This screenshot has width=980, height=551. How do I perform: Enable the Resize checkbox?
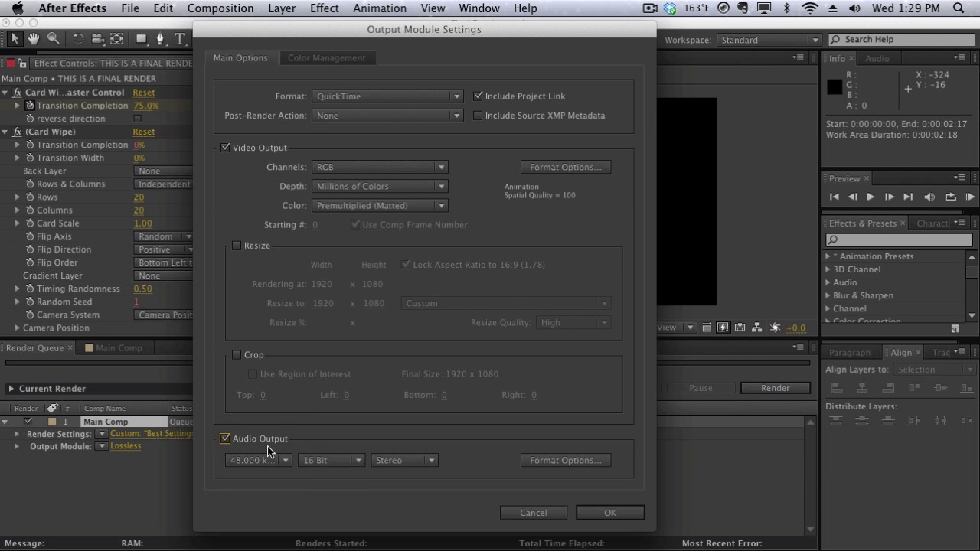click(x=237, y=245)
